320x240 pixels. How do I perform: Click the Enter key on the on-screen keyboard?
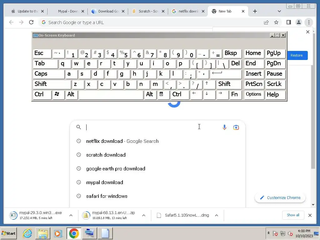coord(226,74)
